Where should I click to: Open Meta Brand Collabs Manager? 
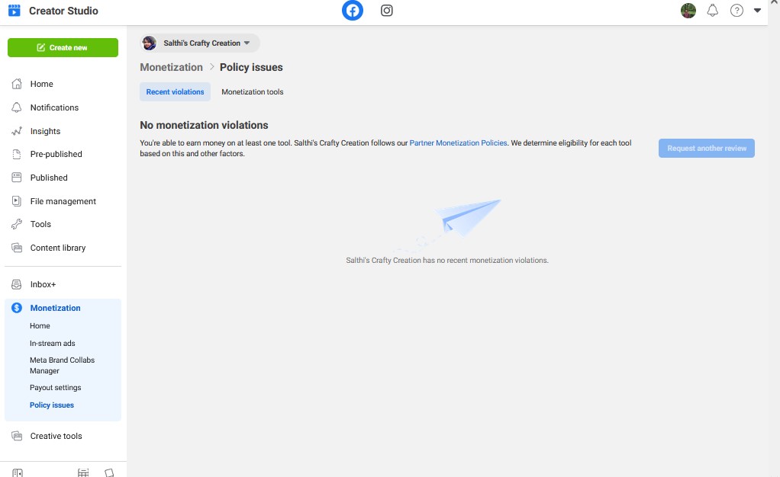click(x=62, y=365)
